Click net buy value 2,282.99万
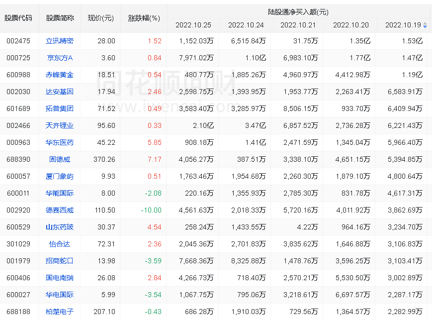The height and width of the screenshot is (320, 432). [x=405, y=312]
